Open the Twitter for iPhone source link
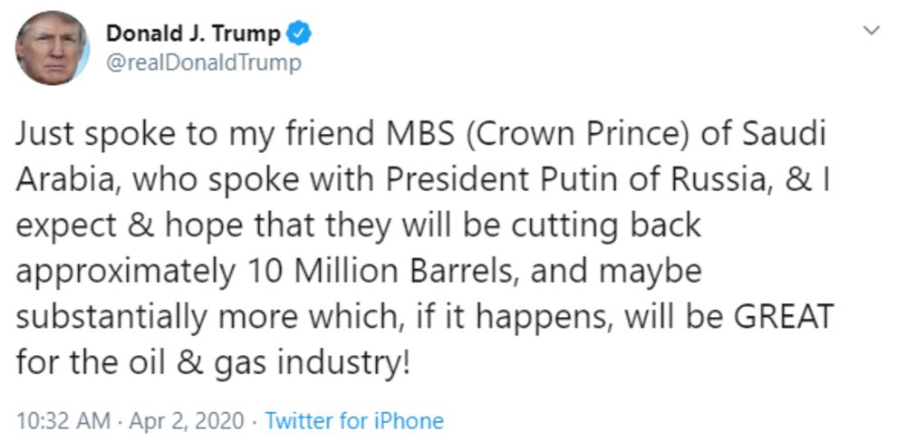906x441 pixels. [354, 421]
